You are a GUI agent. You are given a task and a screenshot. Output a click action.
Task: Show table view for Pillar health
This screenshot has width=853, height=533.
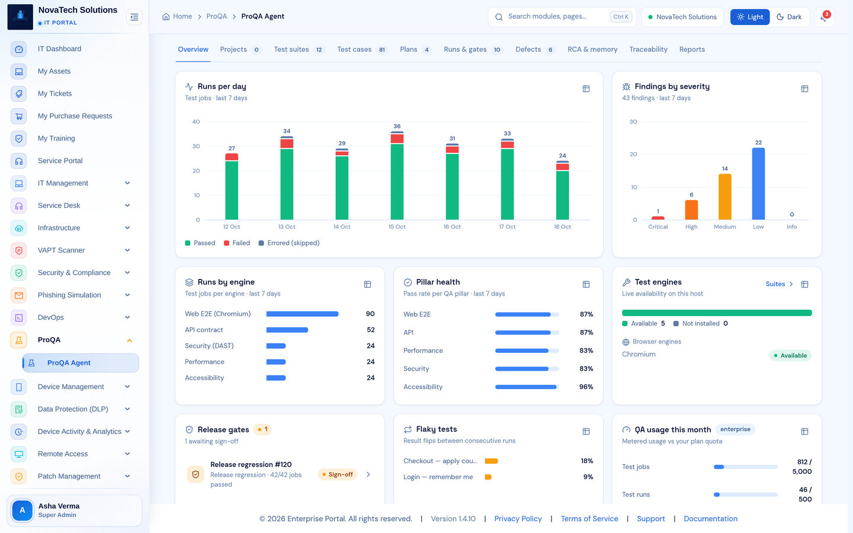point(586,284)
